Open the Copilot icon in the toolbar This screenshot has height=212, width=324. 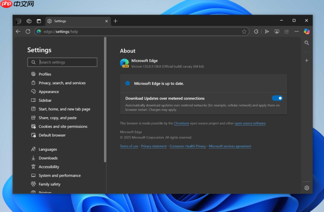click(x=306, y=31)
